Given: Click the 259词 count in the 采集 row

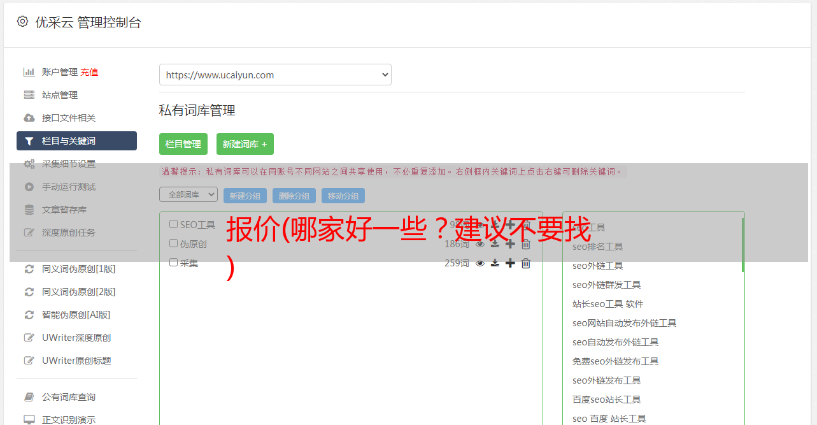Looking at the screenshot, I should [457, 263].
